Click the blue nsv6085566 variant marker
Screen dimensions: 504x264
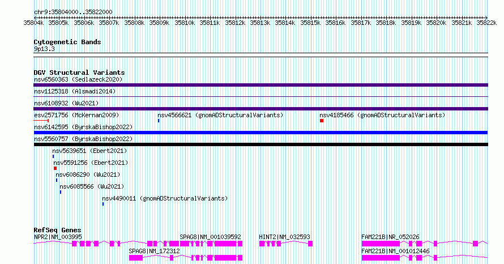coord(61,192)
